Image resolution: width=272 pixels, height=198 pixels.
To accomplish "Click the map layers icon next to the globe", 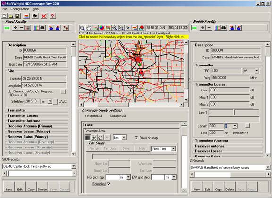I will [108, 28].
